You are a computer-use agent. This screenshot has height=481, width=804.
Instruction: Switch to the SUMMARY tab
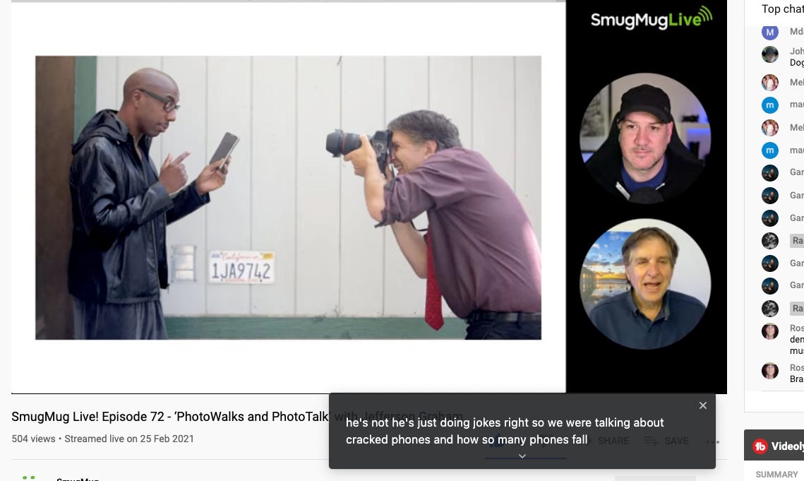point(776,475)
